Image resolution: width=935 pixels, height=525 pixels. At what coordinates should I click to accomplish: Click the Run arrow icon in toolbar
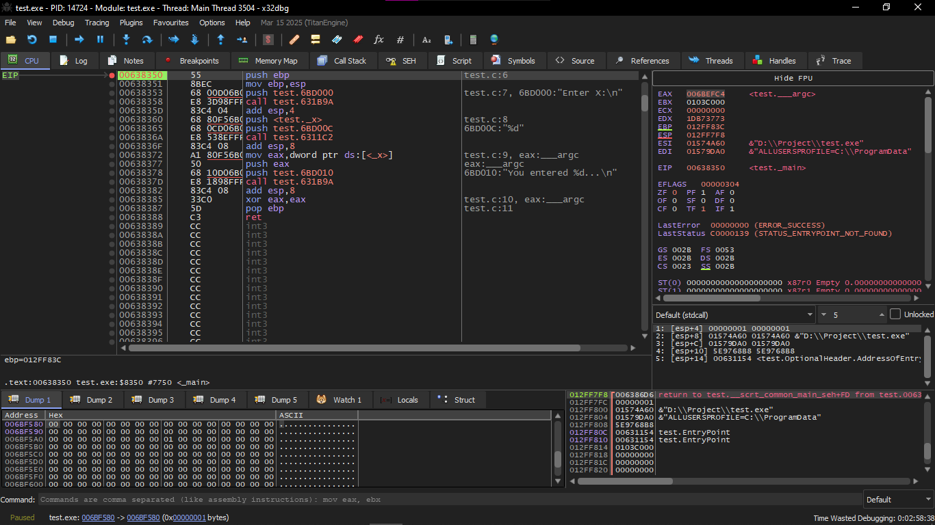79,40
